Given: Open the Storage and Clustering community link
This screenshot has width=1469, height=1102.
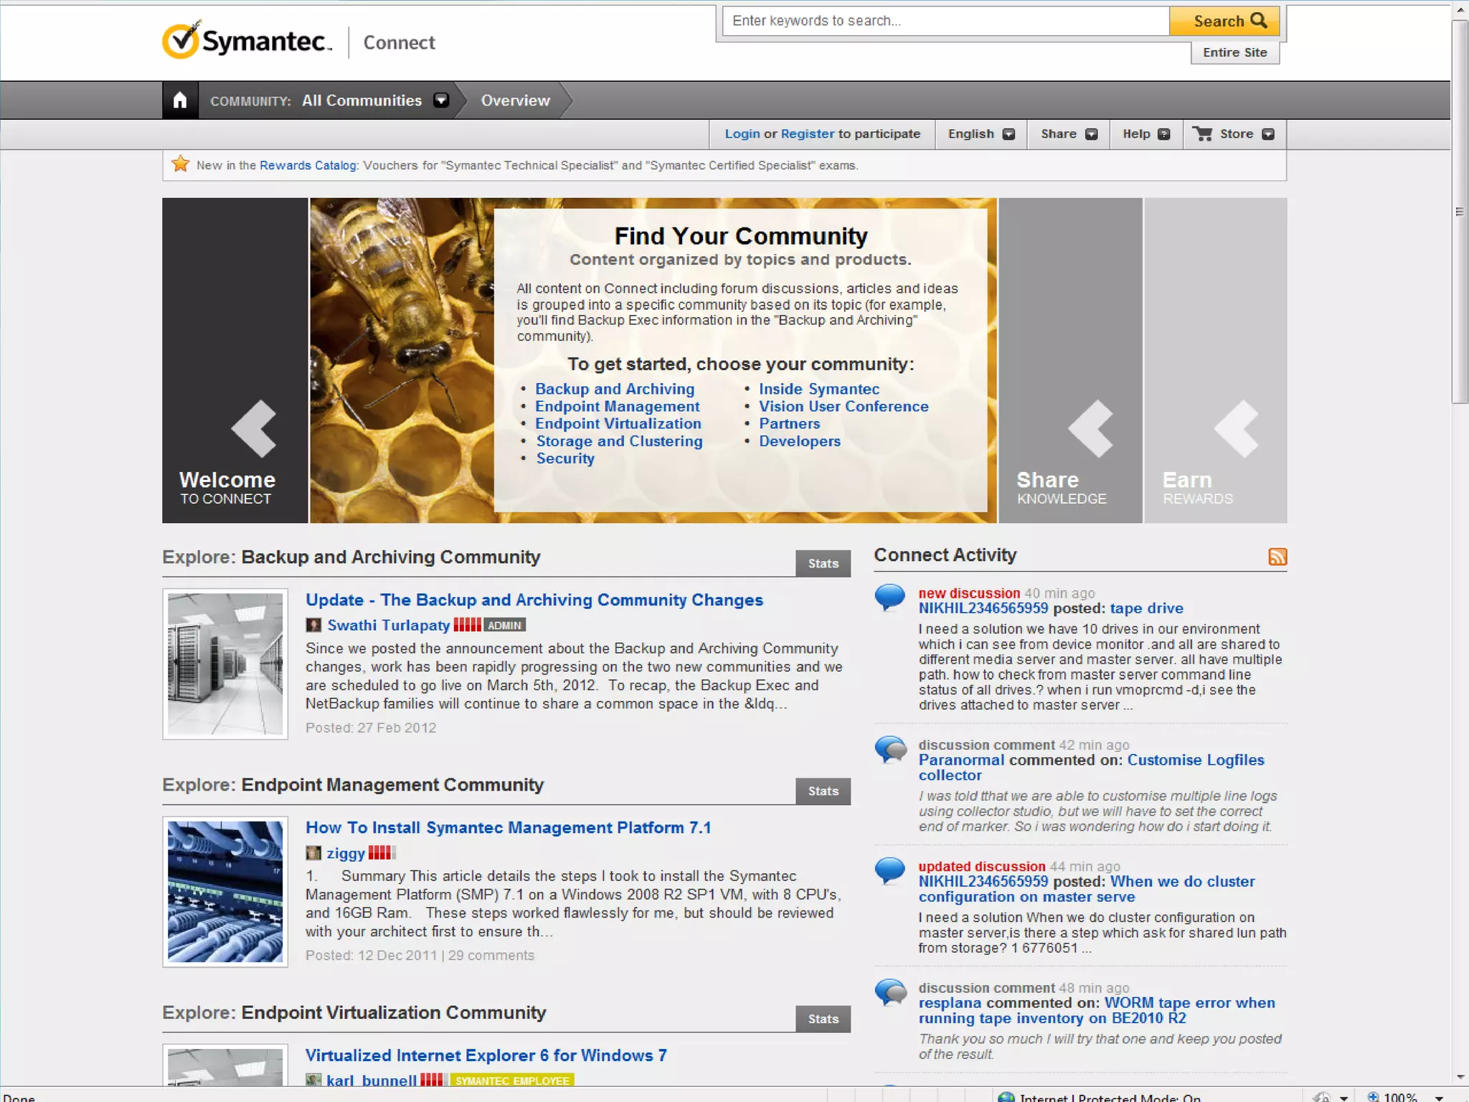Looking at the screenshot, I should 619,441.
